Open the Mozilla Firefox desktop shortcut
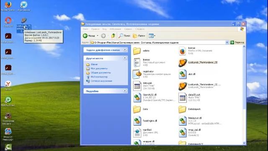 click(x=8, y=6)
